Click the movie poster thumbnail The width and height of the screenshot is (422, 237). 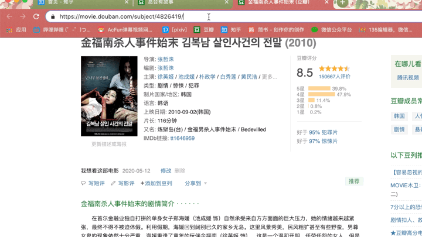(x=109, y=96)
